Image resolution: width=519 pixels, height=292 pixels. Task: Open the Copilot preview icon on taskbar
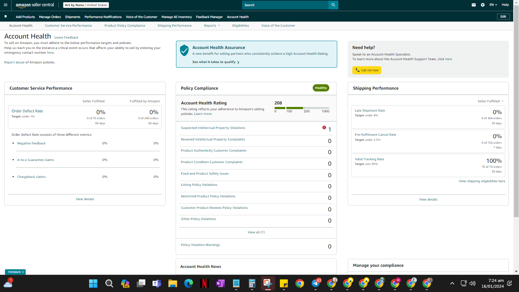[125, 283]
